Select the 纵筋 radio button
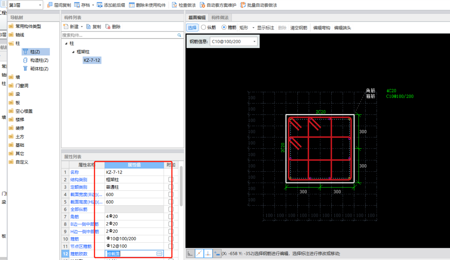The width and height of the screenshot is (450, 260). tap(203, 27)
